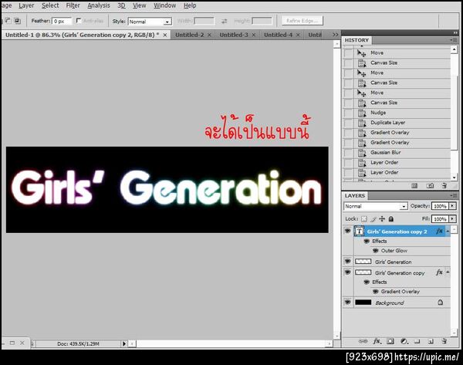
Task: Collapse effects of Girls' Generation copy 2
Action: (x=448, y=231)
